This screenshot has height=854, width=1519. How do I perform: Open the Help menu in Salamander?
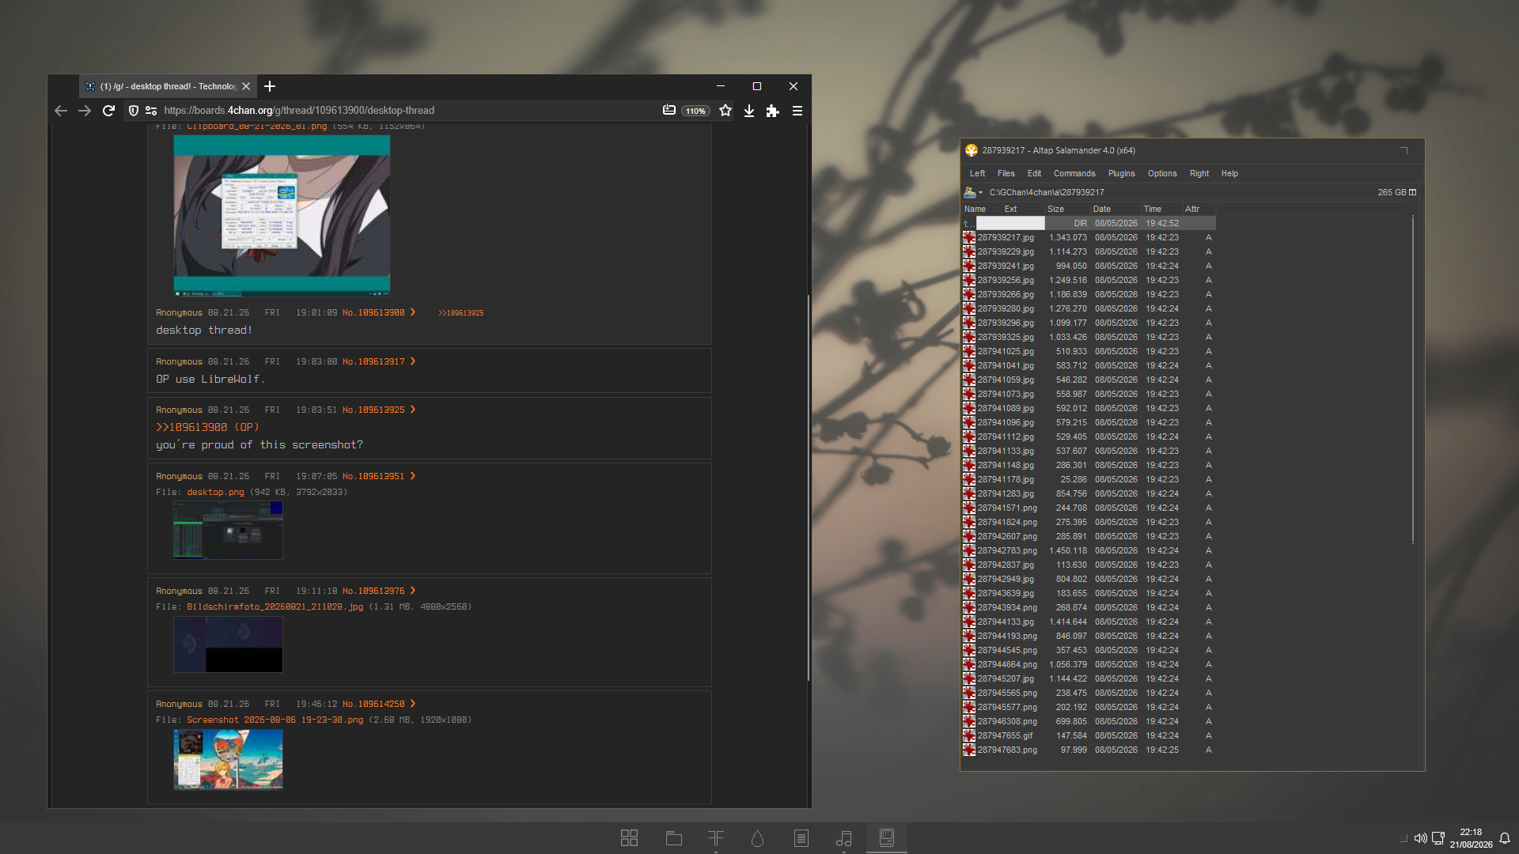click(x=1229, y=173)
